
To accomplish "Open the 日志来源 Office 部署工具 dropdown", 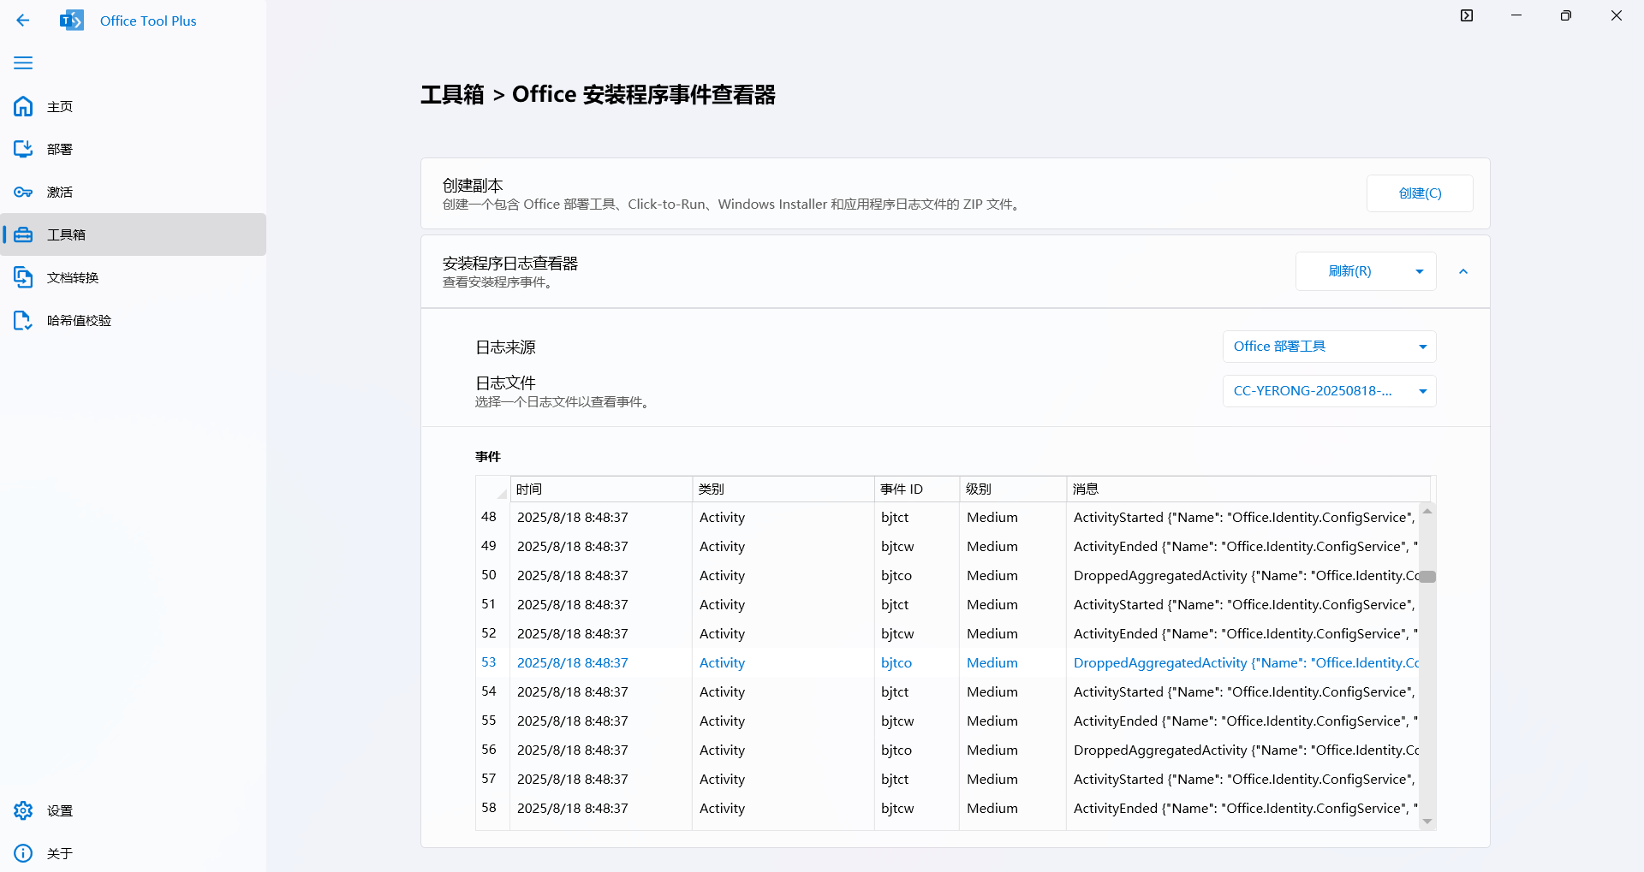I will pyautogui.click(x=1328, y=347).
